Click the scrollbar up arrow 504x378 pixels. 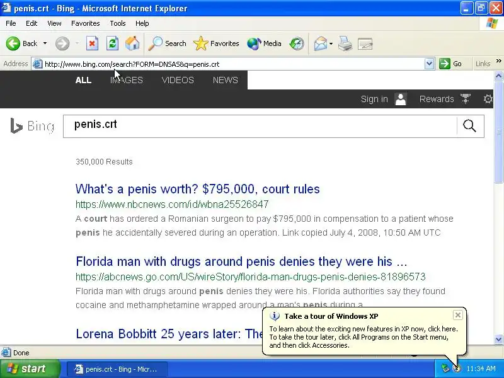[x=498, y=76]
